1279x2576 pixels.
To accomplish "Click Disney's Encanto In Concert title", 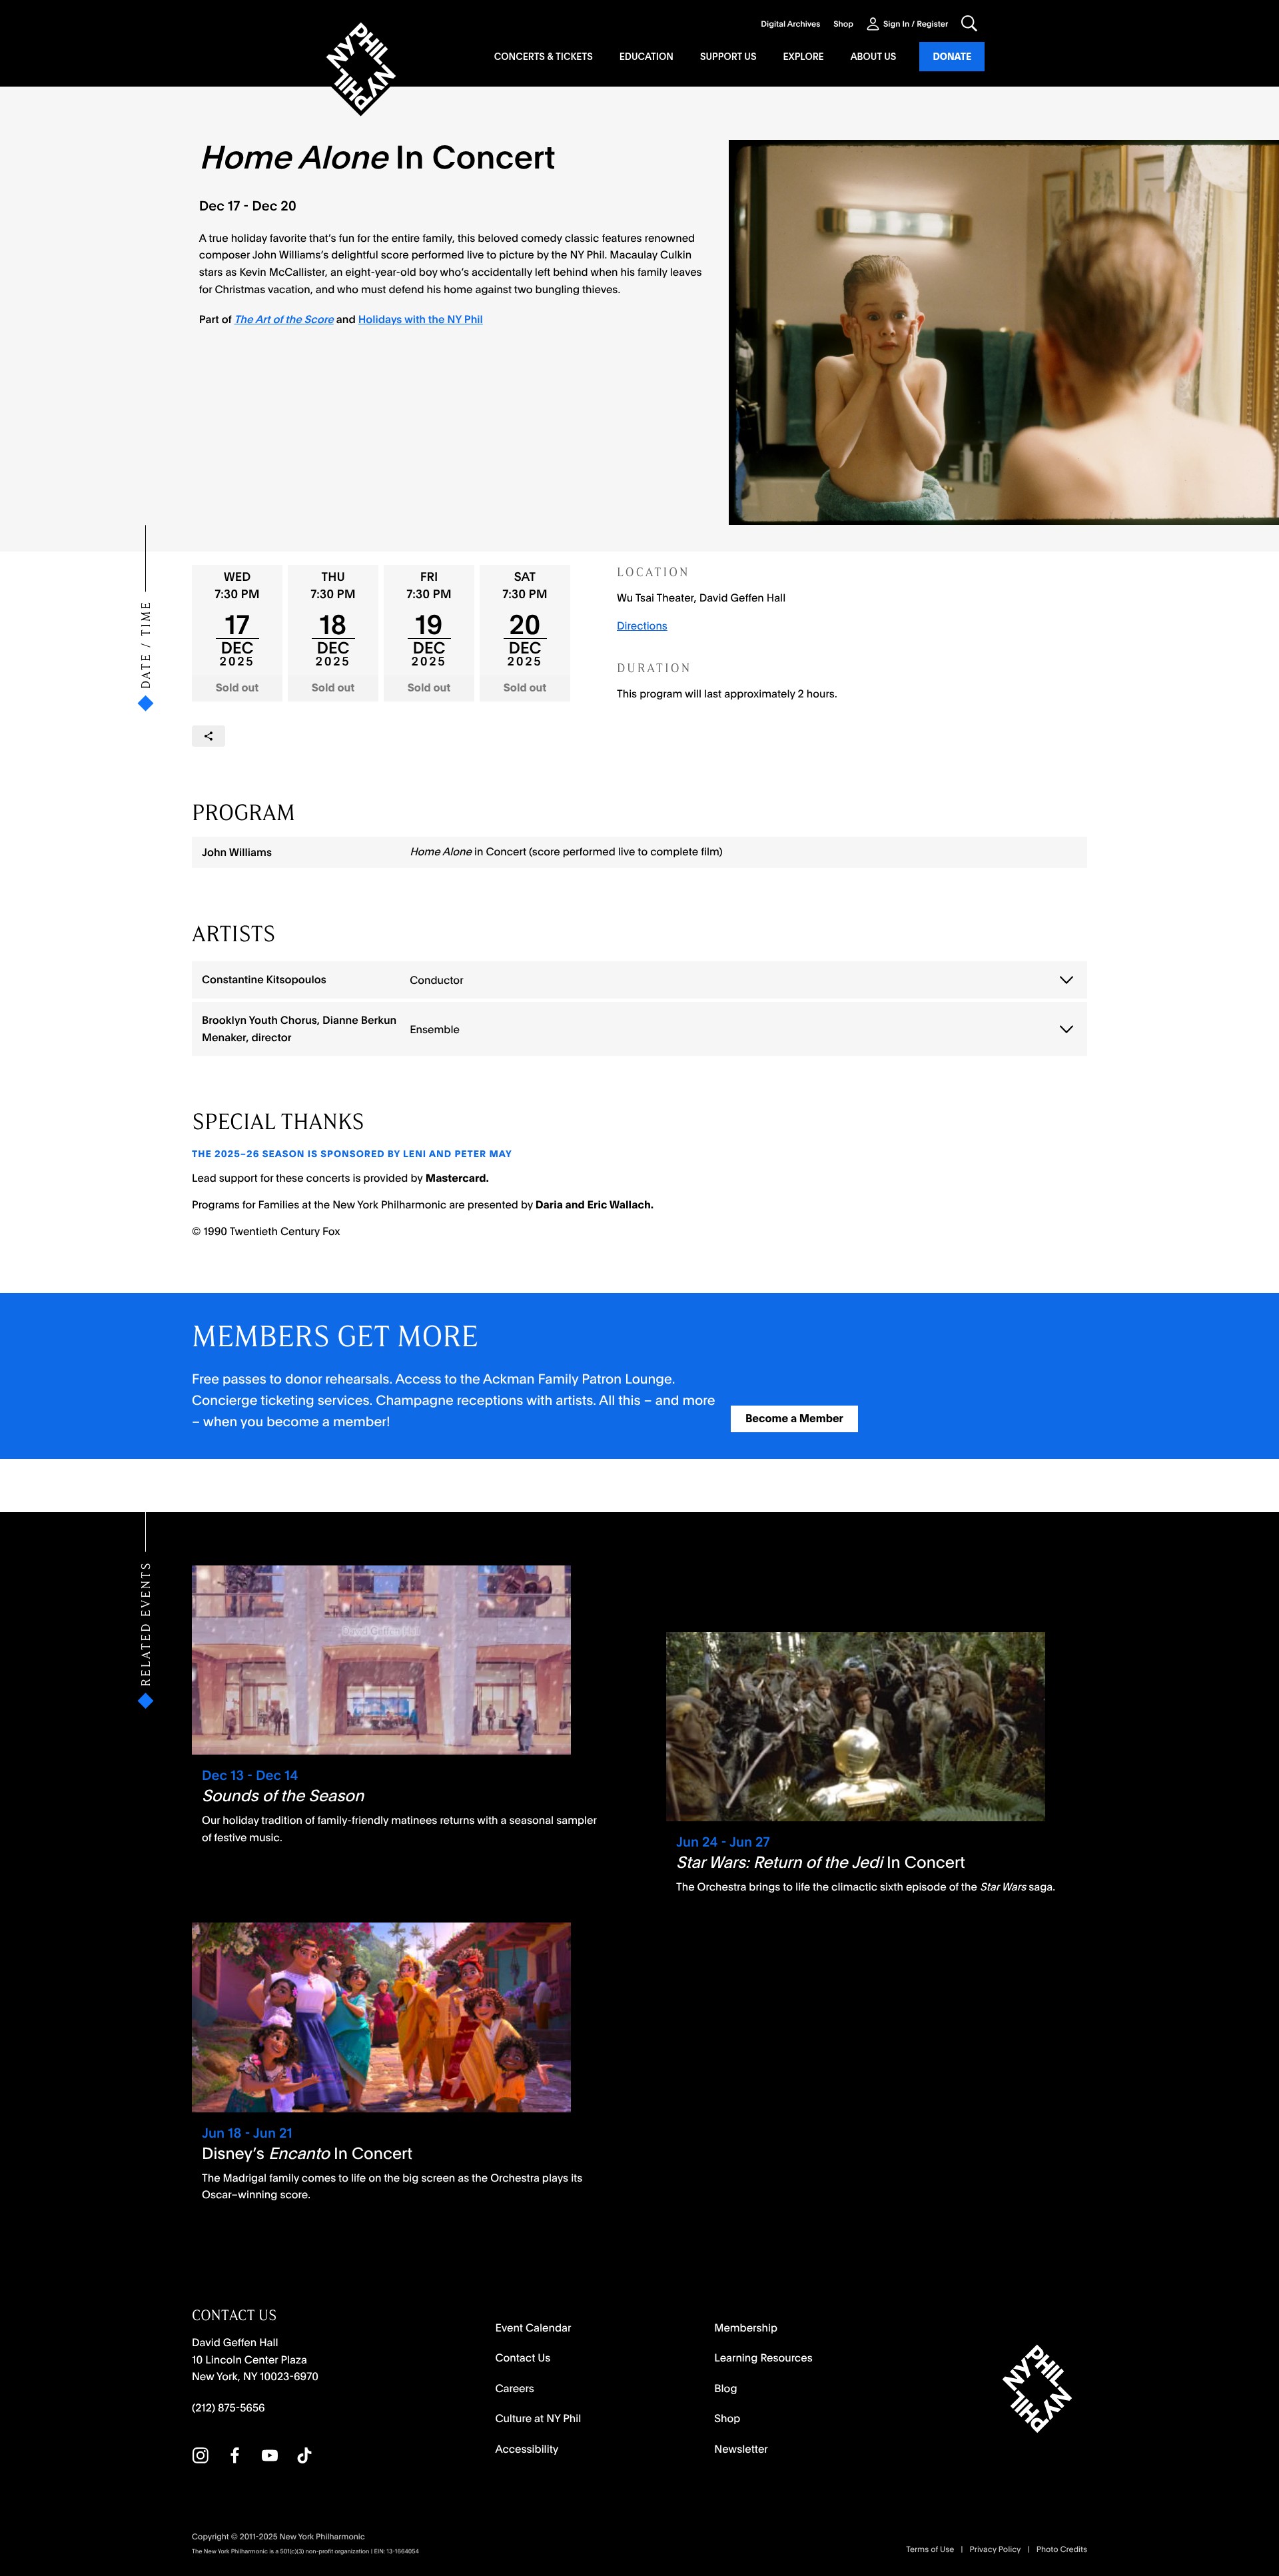I will coord(307,2153).
